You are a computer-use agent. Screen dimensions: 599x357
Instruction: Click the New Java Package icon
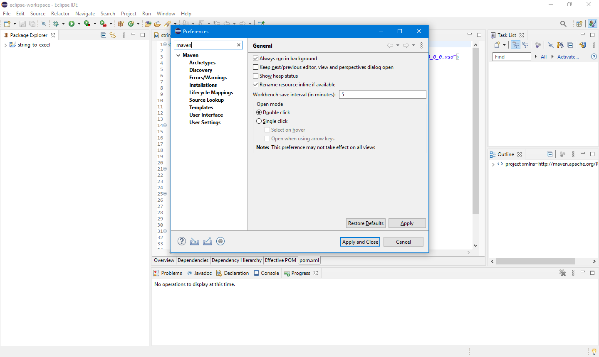pos(121,24)
